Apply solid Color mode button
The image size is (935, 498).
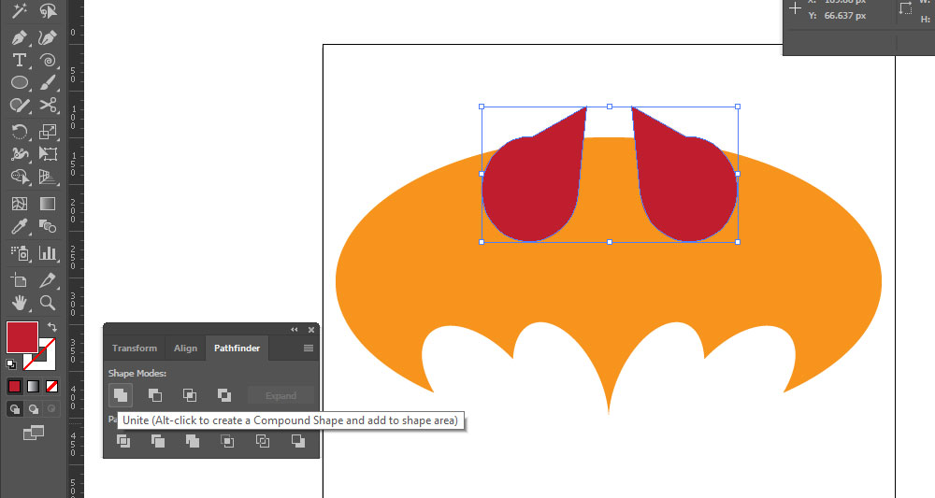click(x=14, y=387)
